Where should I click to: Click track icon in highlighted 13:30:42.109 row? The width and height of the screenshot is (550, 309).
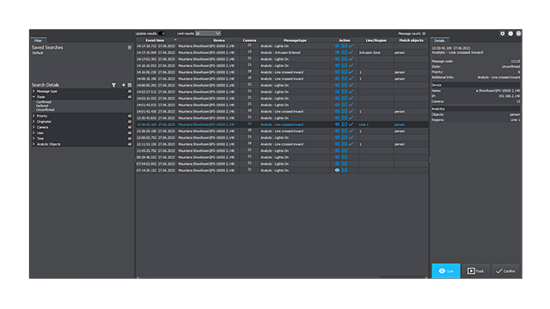click(x=344, y=124)
